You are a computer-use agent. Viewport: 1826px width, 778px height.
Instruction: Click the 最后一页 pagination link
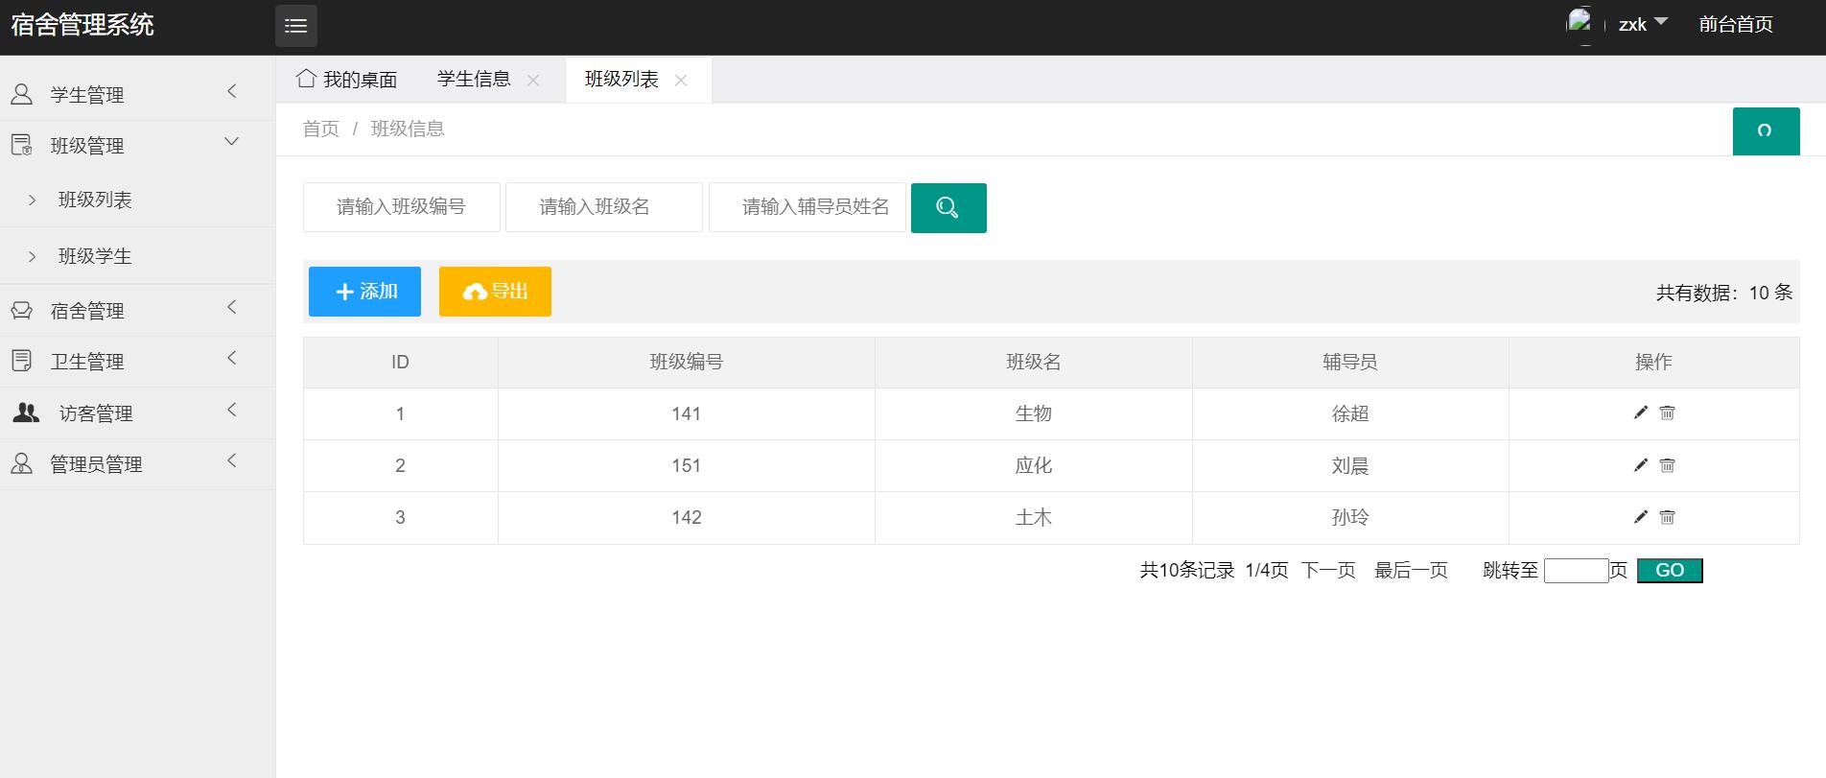pos(1411,571)
